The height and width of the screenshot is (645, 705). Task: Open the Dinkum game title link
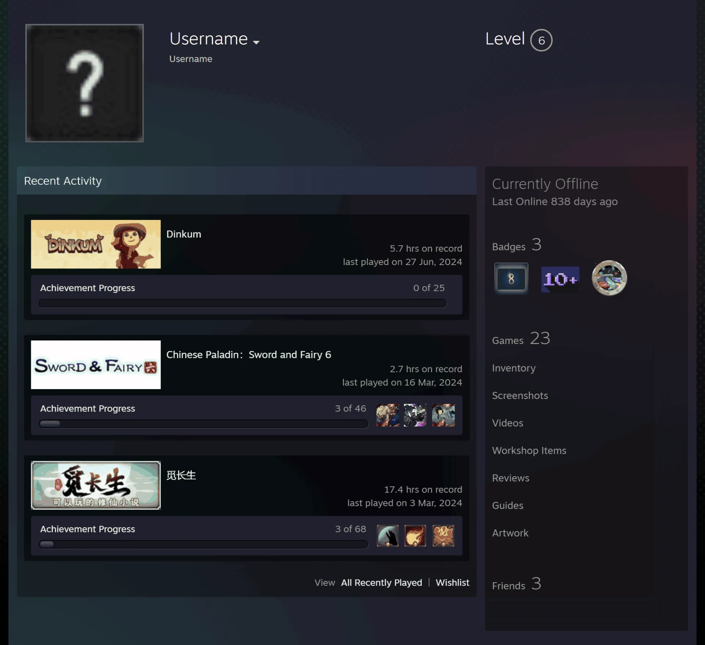point(184,234)
